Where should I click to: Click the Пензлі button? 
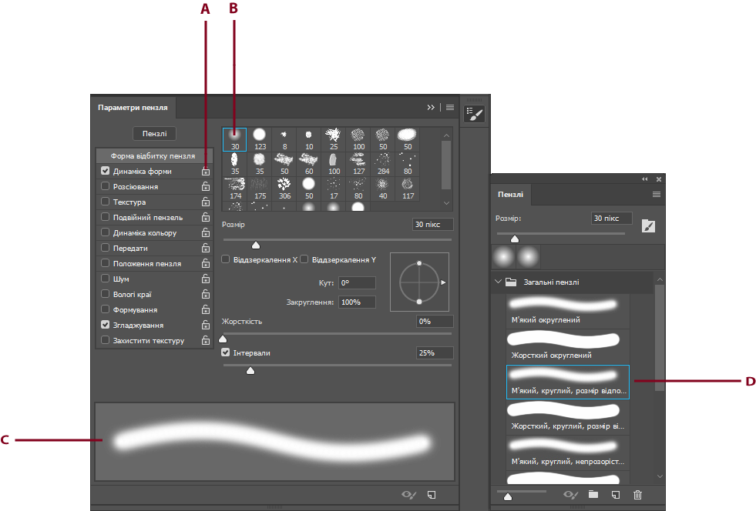coord(155,133)
